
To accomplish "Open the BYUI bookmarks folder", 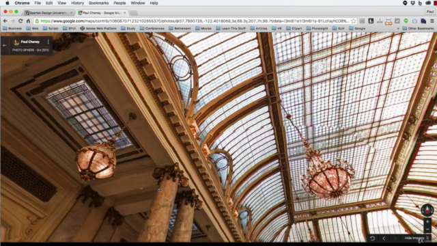I will click(69, 29).
